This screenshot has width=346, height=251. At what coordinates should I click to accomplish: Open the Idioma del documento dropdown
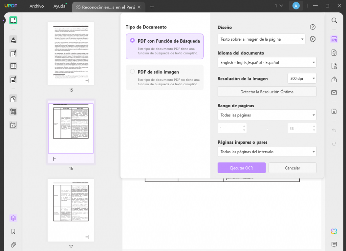[x=267, y=62]
